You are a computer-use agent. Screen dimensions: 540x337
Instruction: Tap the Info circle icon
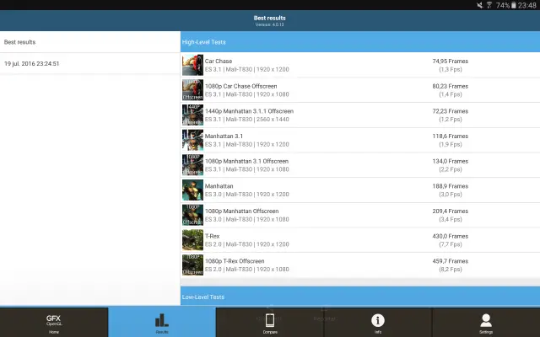tap(378, 322)
